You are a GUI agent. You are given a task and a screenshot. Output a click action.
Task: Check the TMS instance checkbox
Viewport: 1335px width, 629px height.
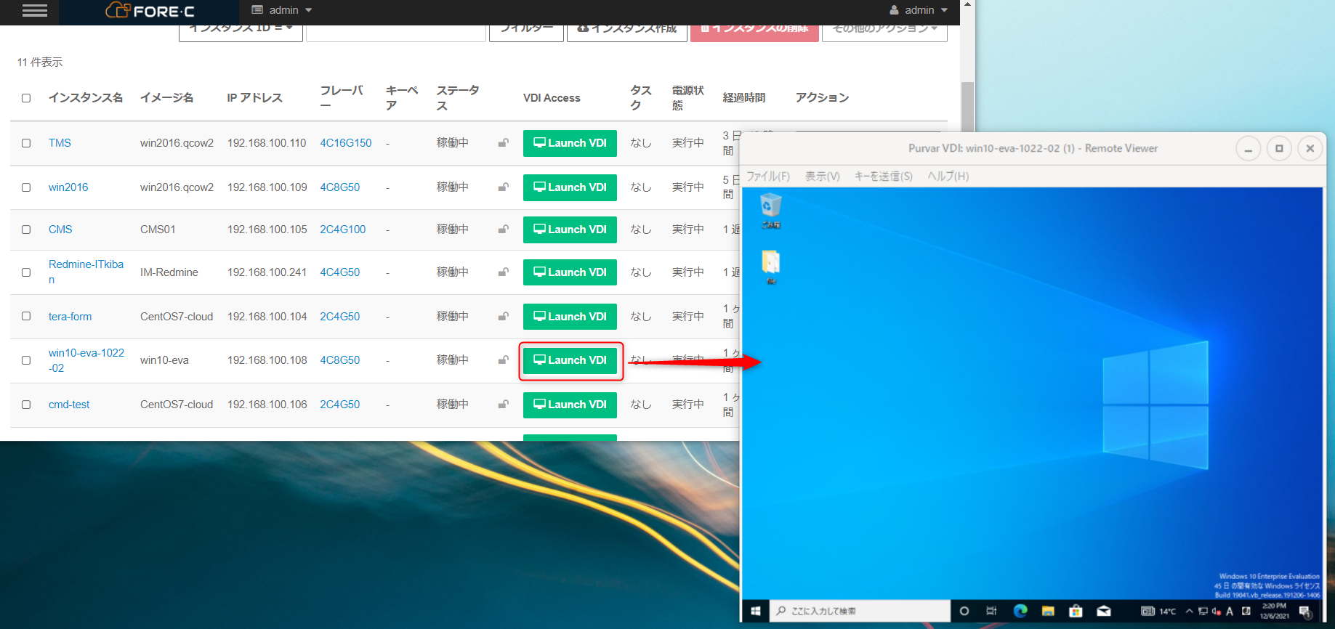[x=26, y=143]
